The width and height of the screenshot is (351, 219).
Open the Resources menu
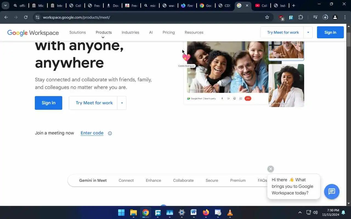pyautogui.click(x=194, y=32)
